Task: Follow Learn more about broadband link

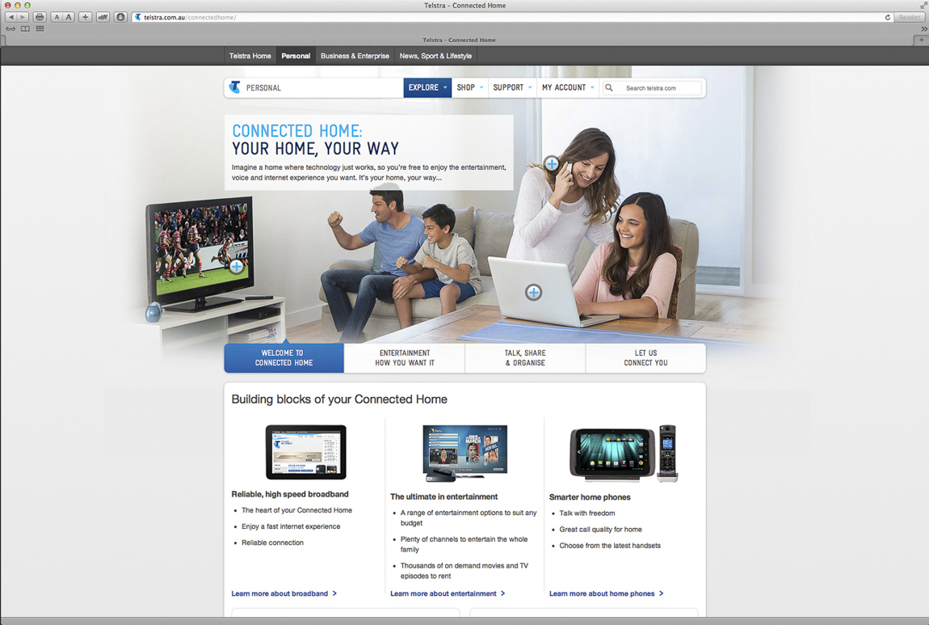Action: [x=284, y=593]
